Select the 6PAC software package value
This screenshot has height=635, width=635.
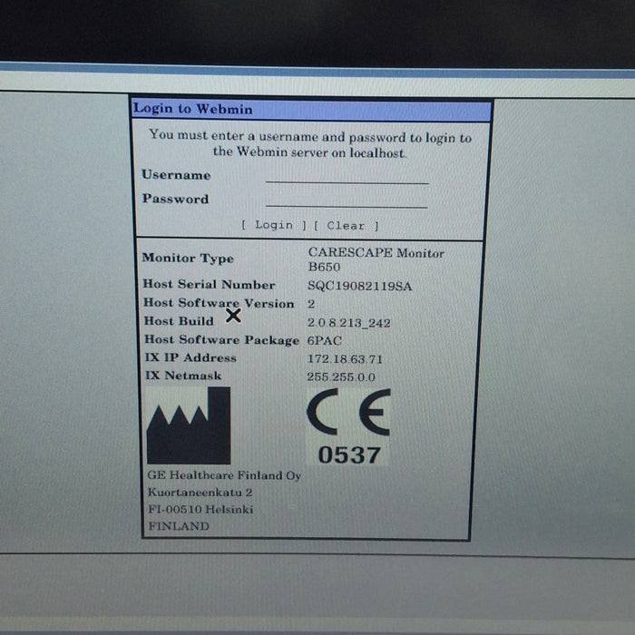pos(322,340)
